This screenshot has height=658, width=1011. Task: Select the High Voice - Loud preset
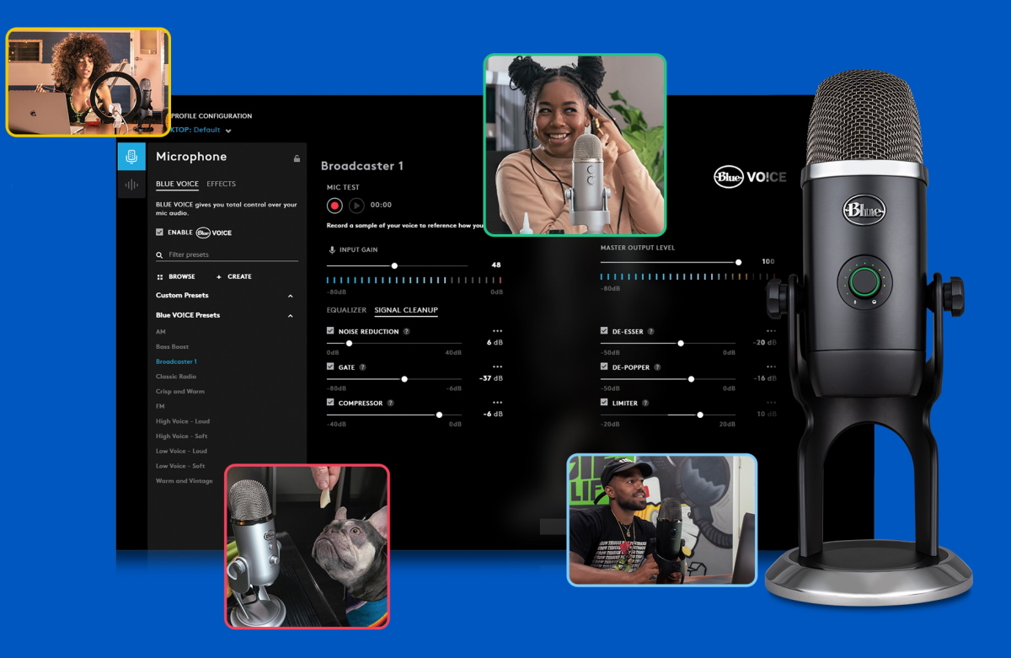click(183, 421)
